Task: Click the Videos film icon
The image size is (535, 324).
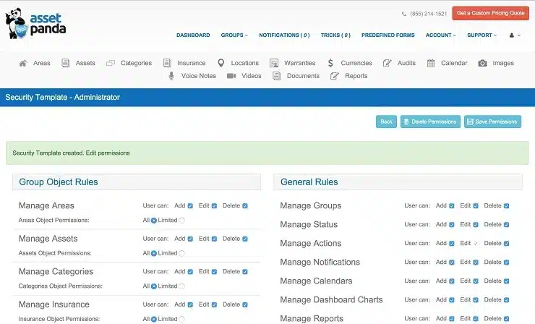Action: click(x=231, y=76)
